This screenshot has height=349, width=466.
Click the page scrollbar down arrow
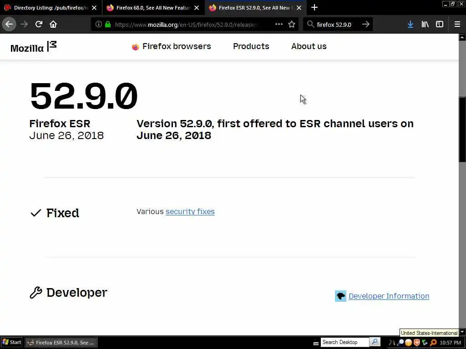(462, 332)
